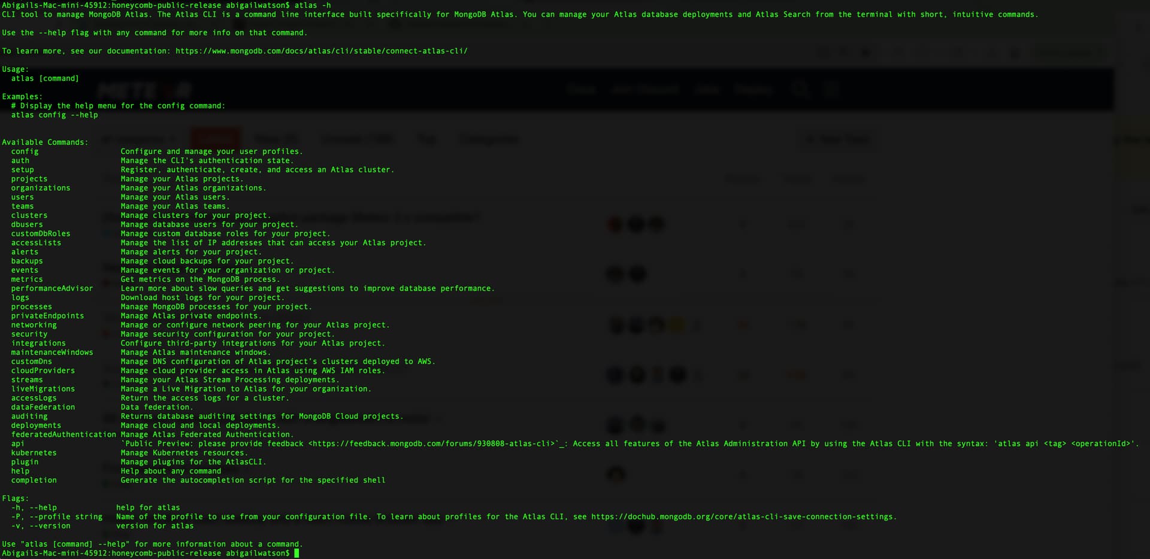Click the 'dbusers' command name
This screenshot has width=1150, height=559.
coord(27,224)
